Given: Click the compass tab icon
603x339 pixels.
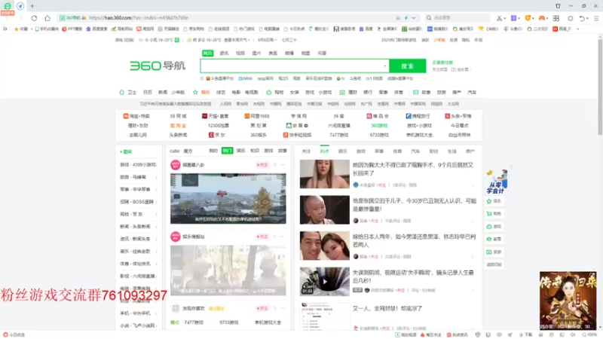Looking at the screenshot, I should (x=20, y=6).
